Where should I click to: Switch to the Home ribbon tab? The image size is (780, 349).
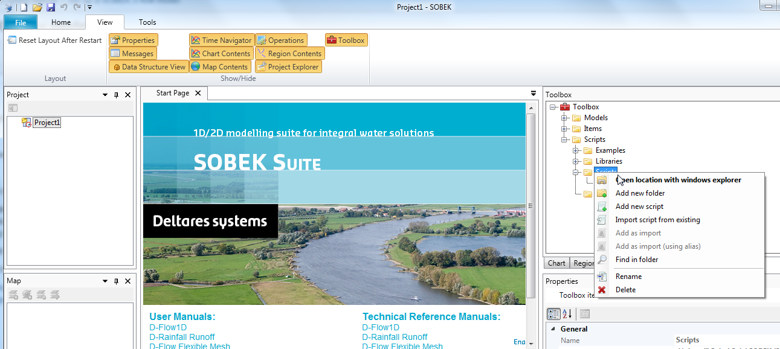61,22
